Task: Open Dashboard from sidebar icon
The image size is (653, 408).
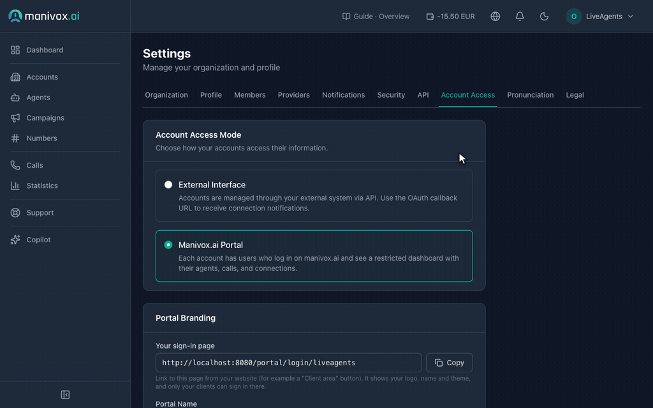Action: coord(15,50)
